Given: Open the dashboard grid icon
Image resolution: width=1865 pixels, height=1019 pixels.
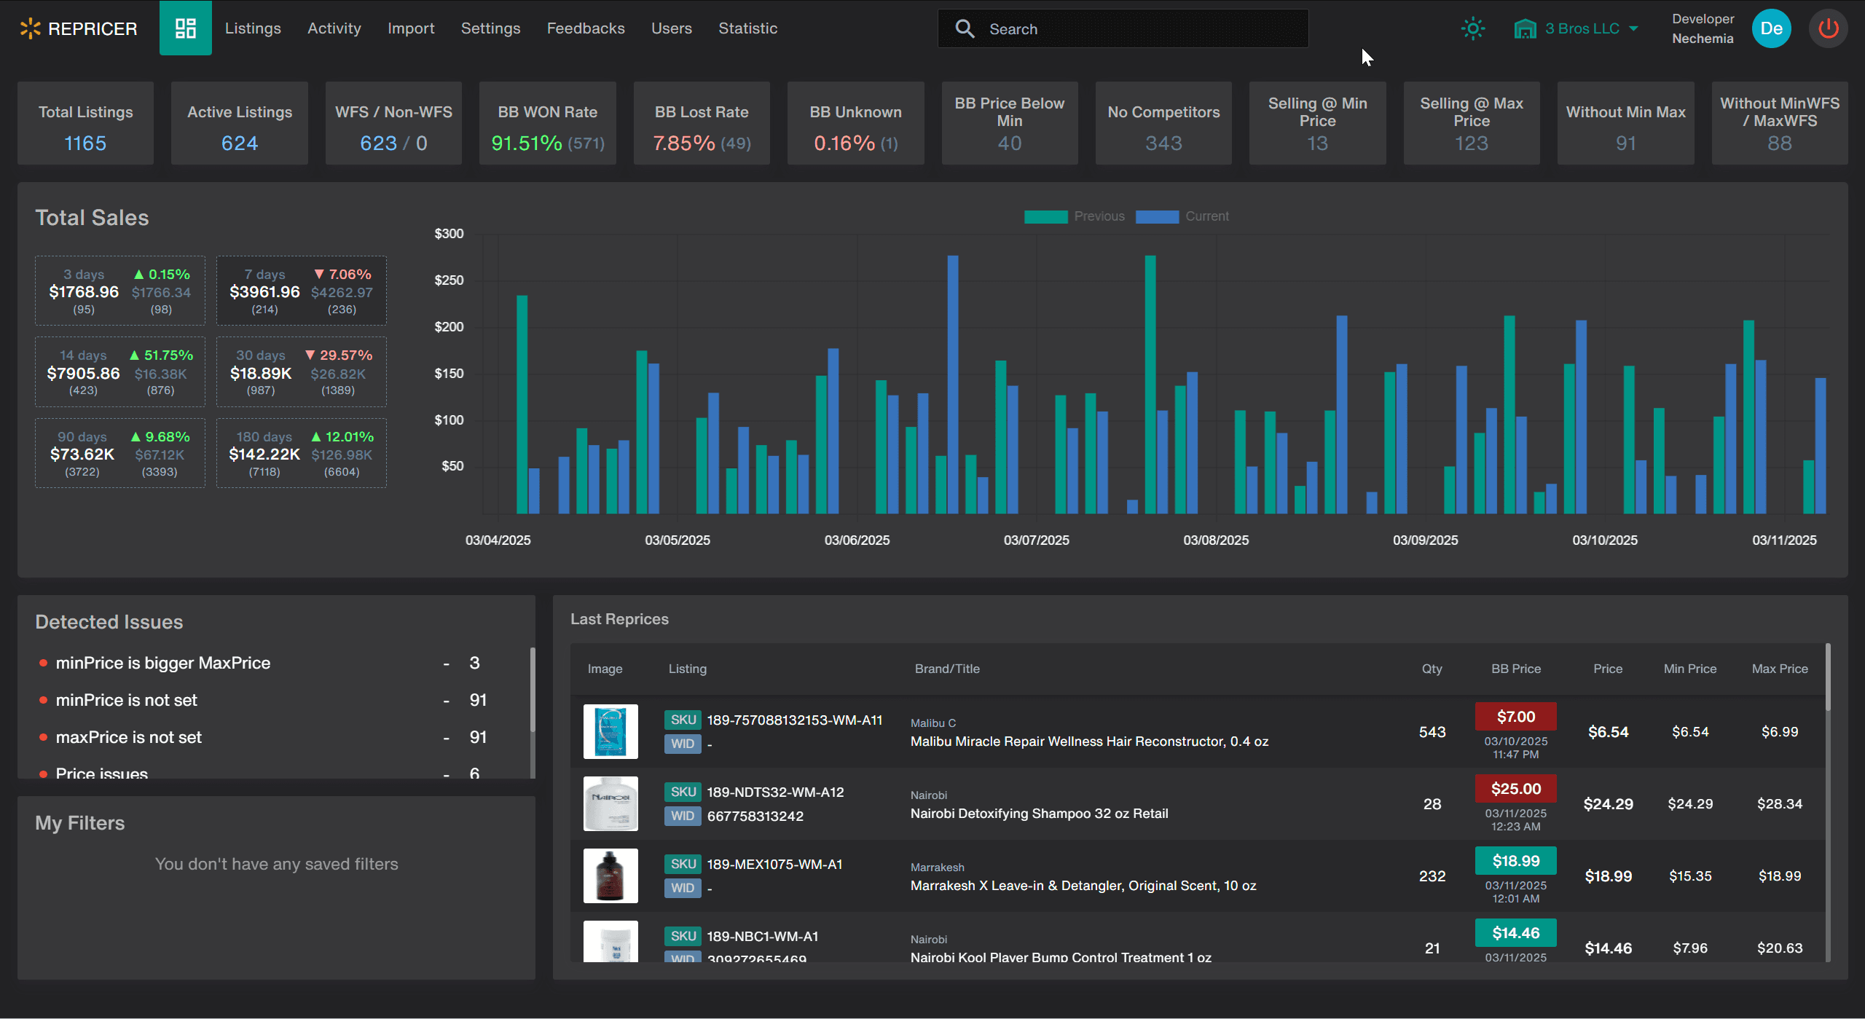Looking at the screenshot, I should pyautogui.click(x=185, y=28).
